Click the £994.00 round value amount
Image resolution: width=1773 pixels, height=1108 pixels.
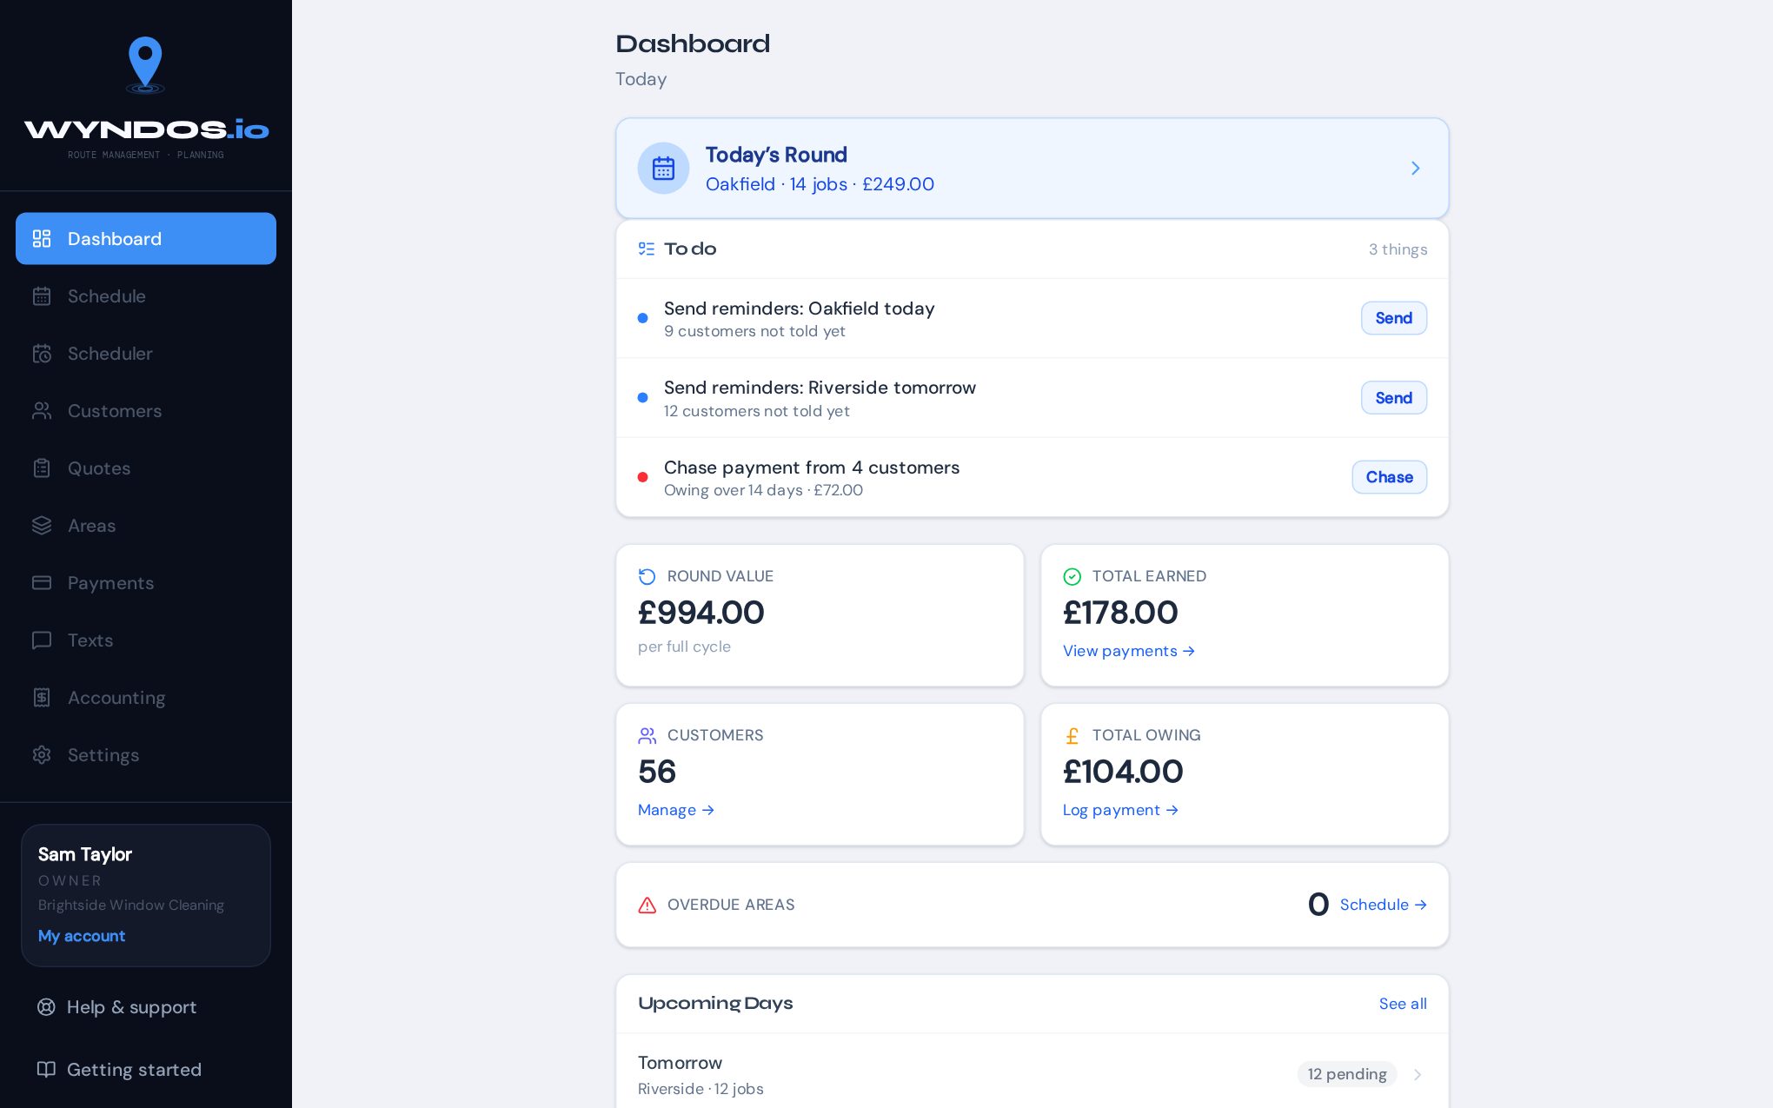pos(701,613)
